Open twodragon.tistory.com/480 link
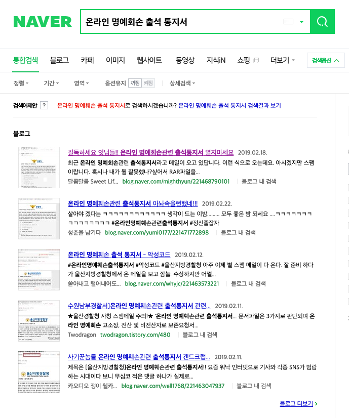Viewport: 349px width, 418px height. (135, 335)
